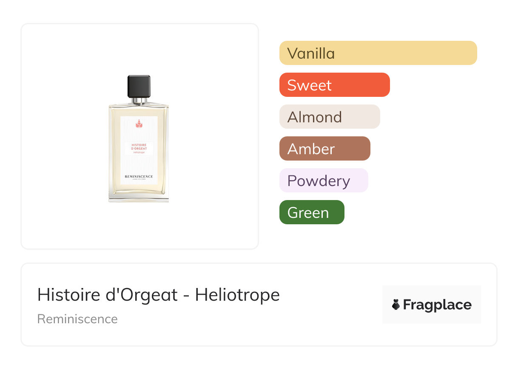Click the Fragplace perfume bottle logo icon
The height and width of the screenshot is (367, 518).
point(396,305)
